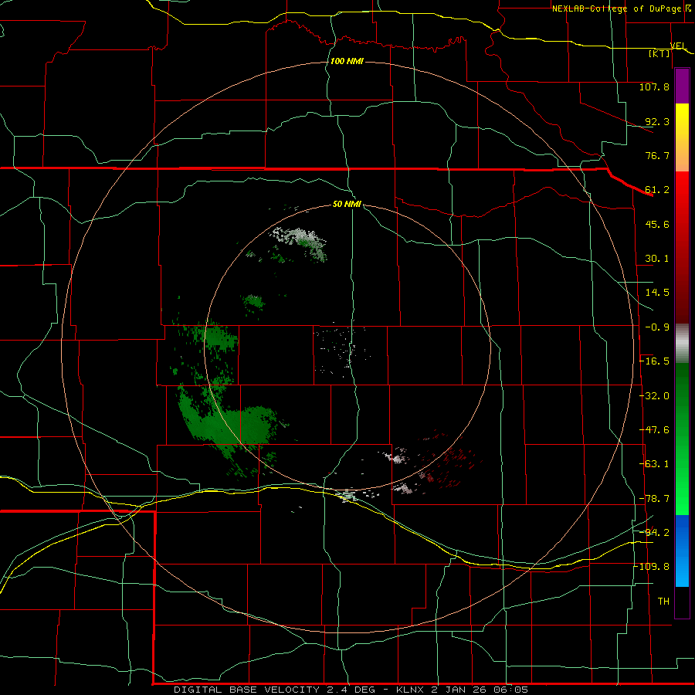Click the [KT] units label
The image size is (695, 695).
click(659, 53)
